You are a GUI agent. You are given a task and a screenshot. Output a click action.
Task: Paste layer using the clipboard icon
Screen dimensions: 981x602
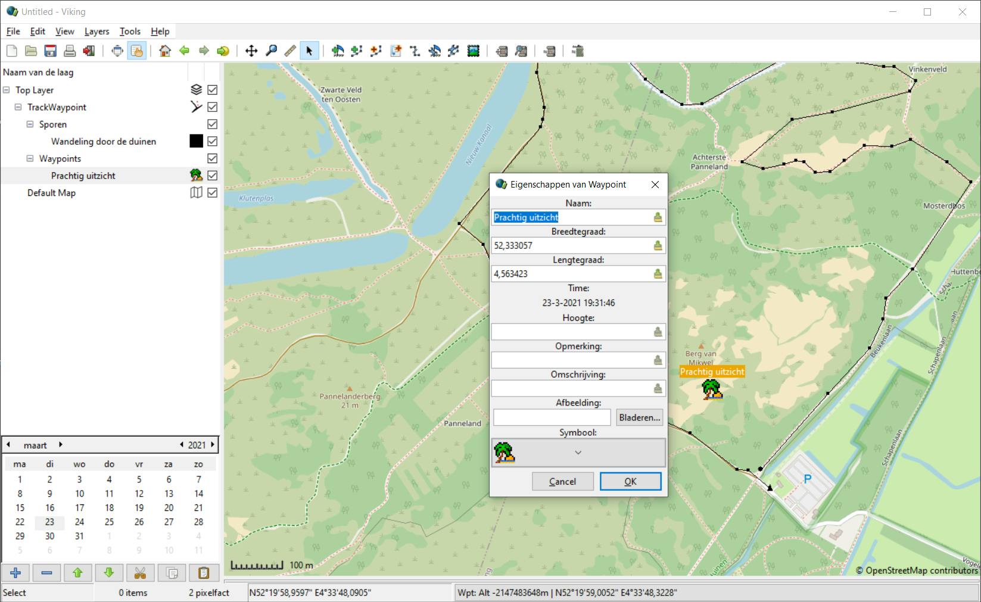203,573
